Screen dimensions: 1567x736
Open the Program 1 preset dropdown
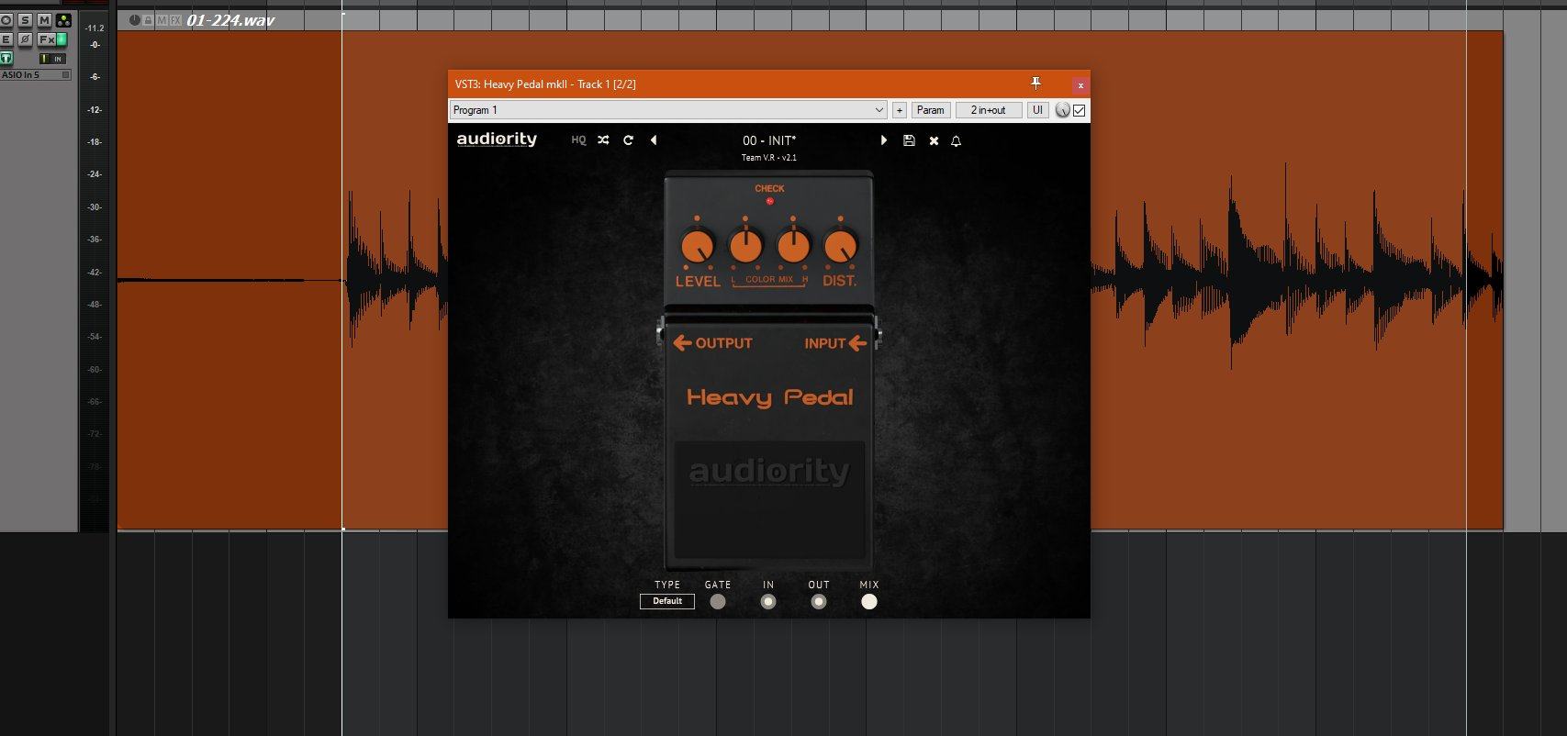tap(668, 110)
